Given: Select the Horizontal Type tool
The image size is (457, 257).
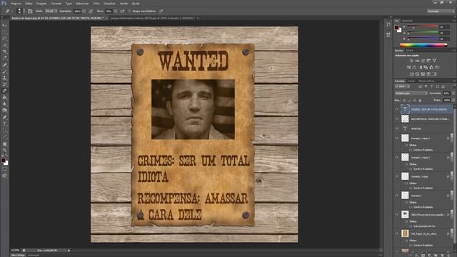Looking at the screenshot, I should 4,124.
